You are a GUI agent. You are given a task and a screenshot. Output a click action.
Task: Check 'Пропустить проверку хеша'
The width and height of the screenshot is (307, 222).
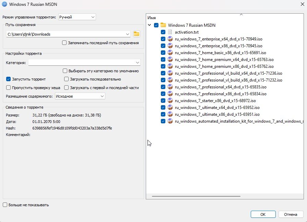pos(8,87)
